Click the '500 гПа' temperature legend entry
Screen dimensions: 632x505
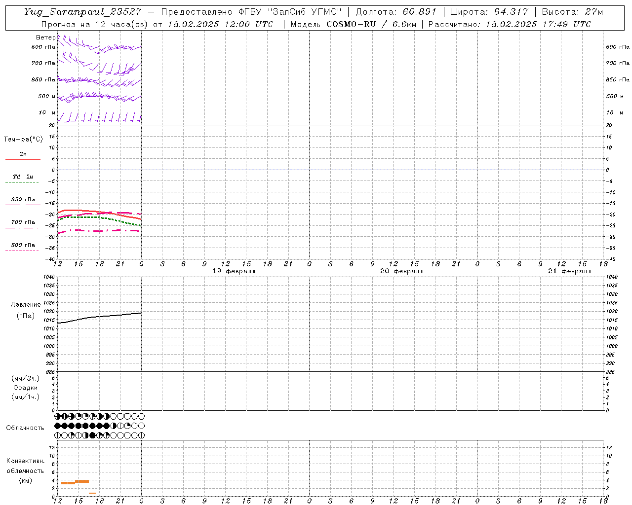pos(23,245)
